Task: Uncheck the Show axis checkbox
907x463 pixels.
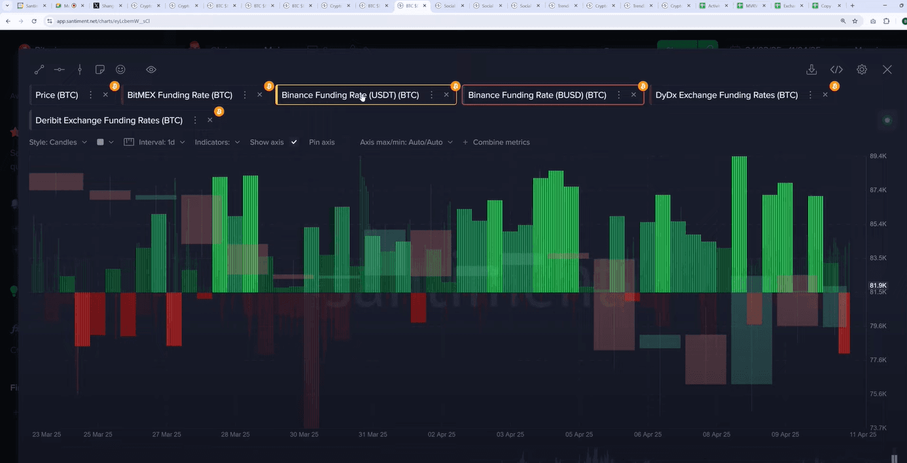Action: tap(294, 142)
